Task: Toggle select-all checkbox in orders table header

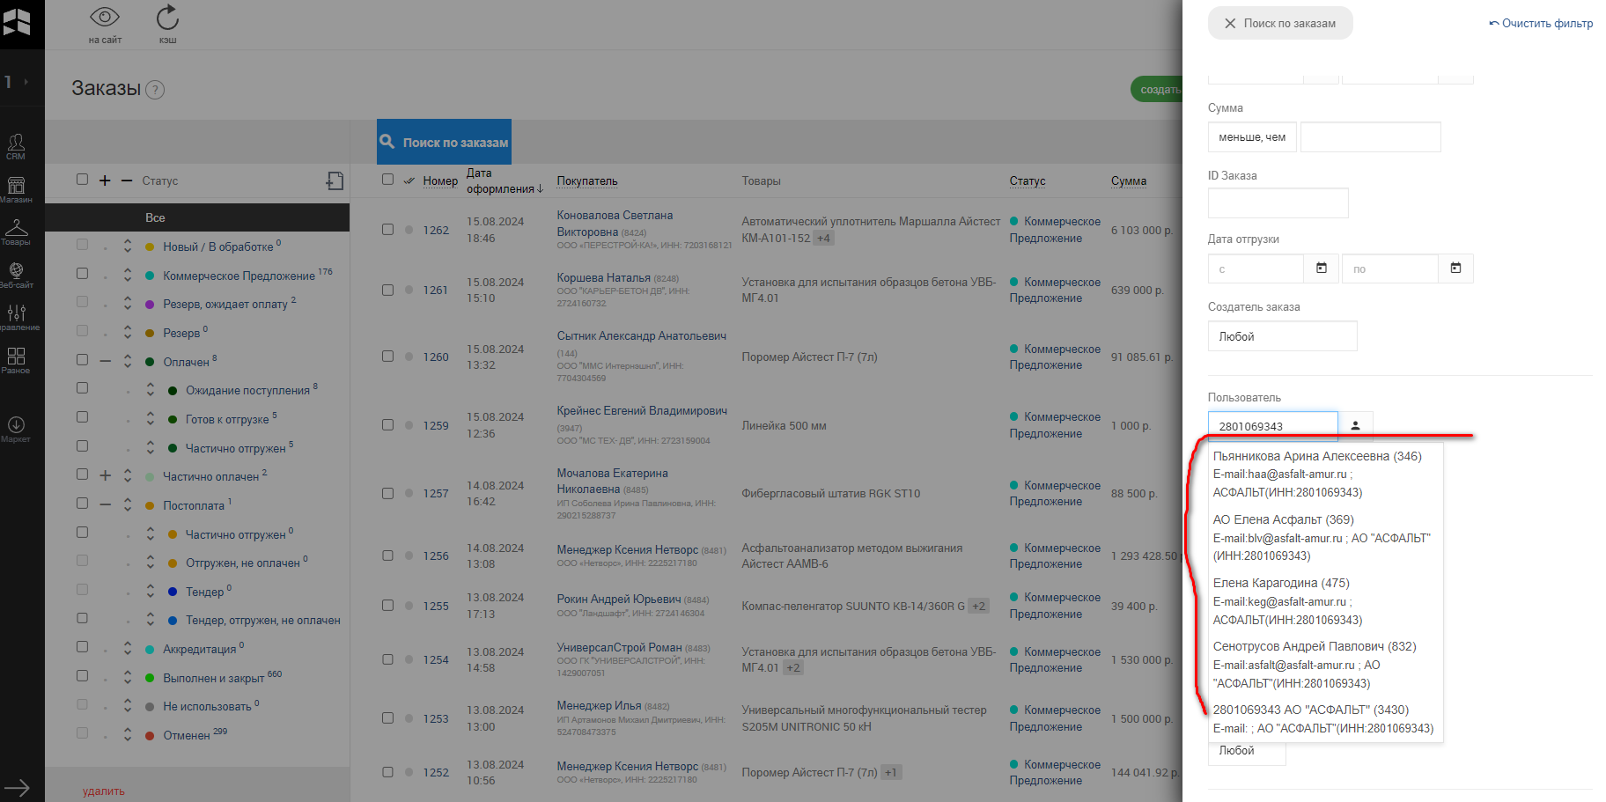Action: [x=387, y=180]
